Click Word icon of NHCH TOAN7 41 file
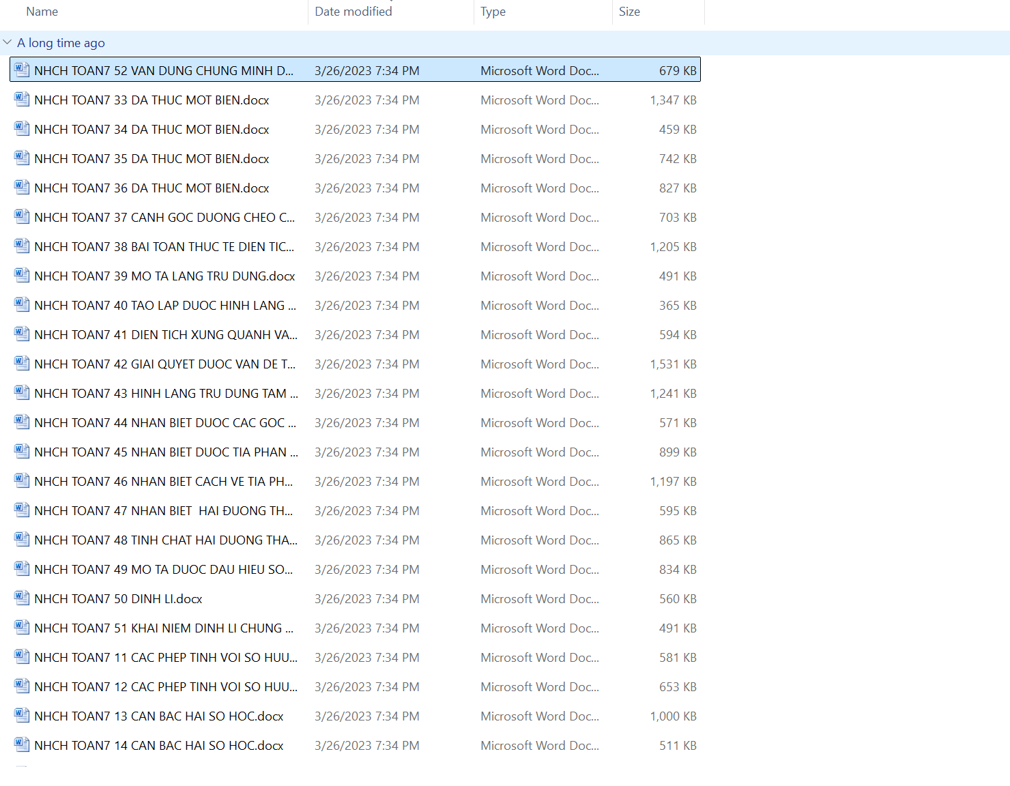 [22, 334]
